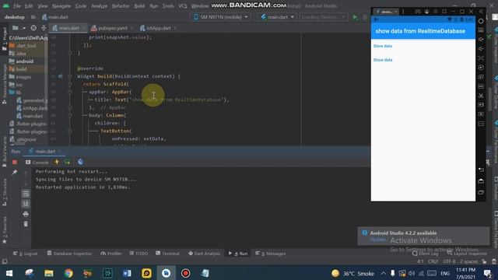Open Chrome from the taskbar
The image size is (498, 280).
[68, 273]
